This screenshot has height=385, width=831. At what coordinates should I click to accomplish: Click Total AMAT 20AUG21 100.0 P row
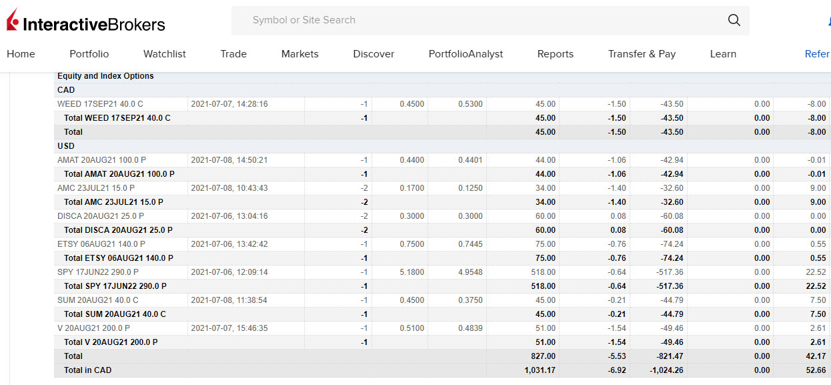(442, 174)
